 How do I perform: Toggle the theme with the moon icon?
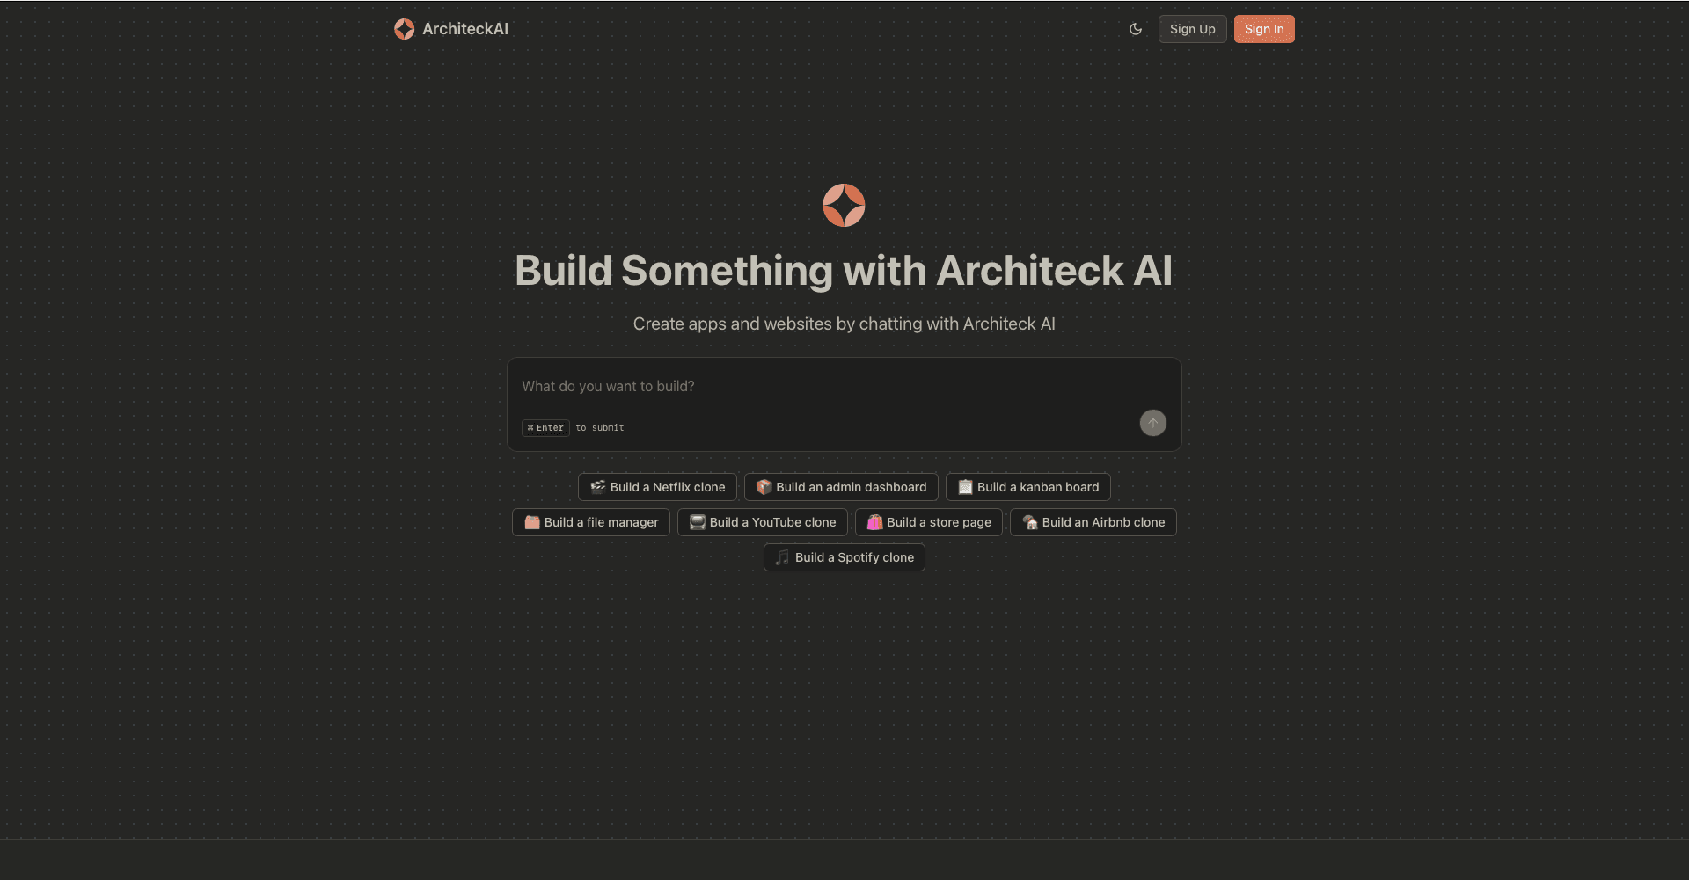[x=1135, y=28]
